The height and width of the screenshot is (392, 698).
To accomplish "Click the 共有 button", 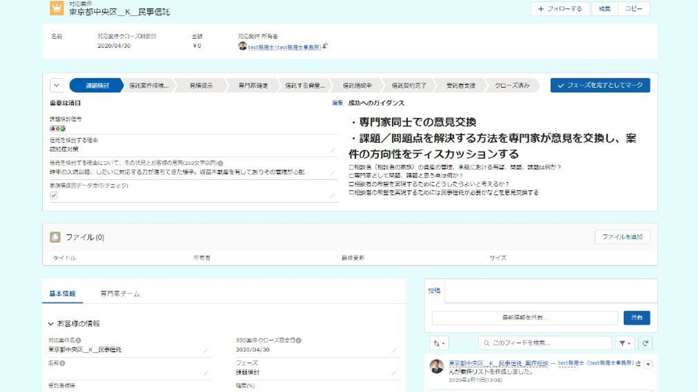I will 637,318.
